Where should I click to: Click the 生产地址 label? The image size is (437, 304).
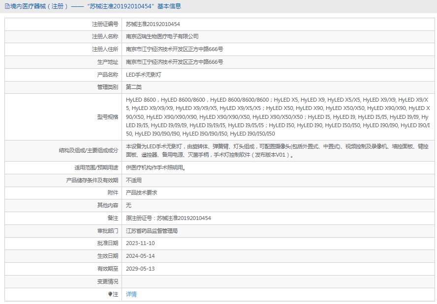pyautogui.click(x=108, y=62)
